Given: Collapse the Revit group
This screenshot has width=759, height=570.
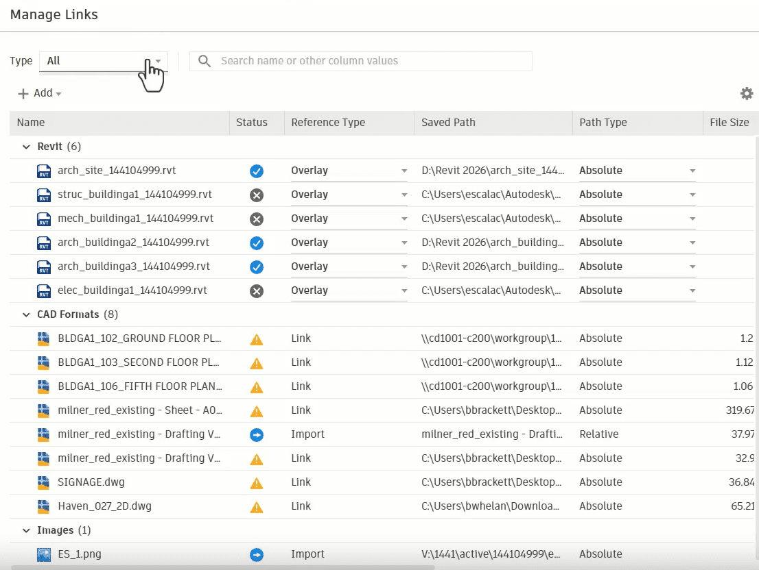Looking at the screenshot, I should coord(27,147).
